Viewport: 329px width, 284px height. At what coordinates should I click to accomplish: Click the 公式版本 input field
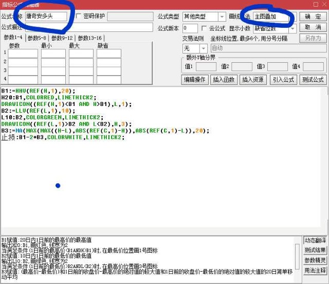(190, 28)
